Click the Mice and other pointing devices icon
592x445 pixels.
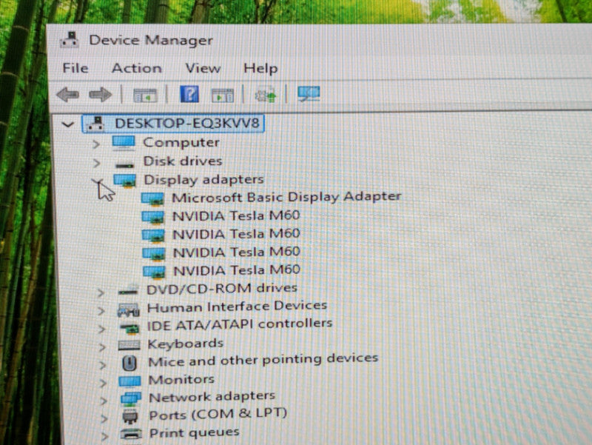tap(129, 363)
